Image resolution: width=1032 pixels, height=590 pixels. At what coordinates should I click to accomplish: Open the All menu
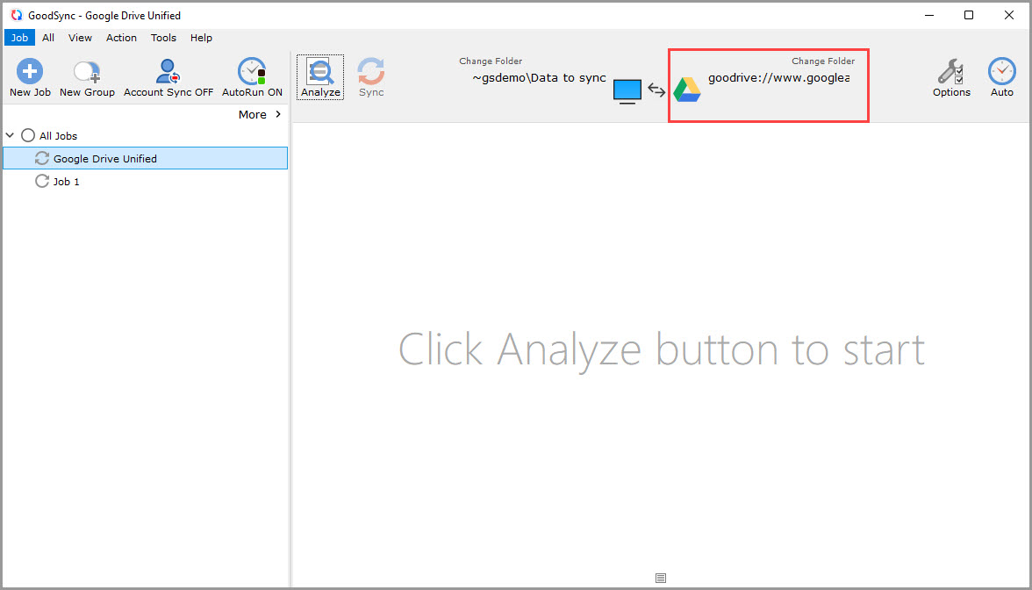click(x=48, y=38)
